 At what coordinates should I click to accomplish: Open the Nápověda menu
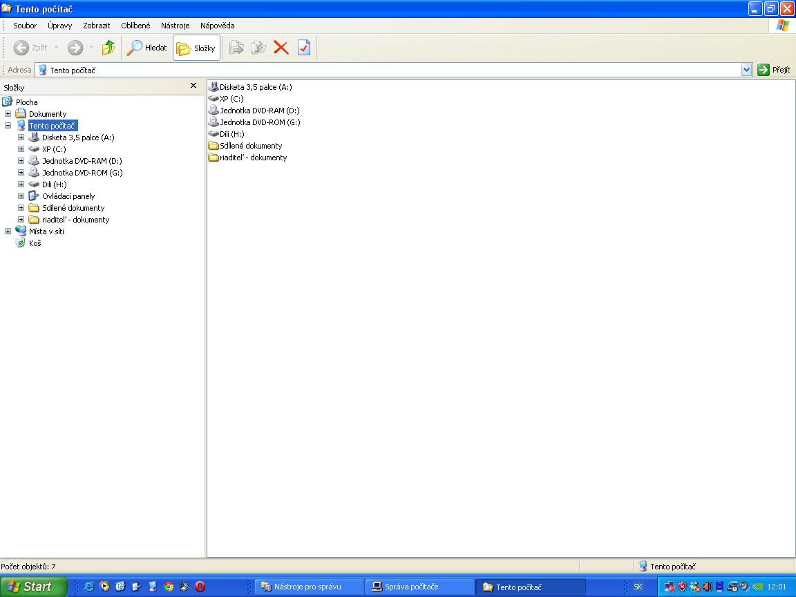(217, 26)
